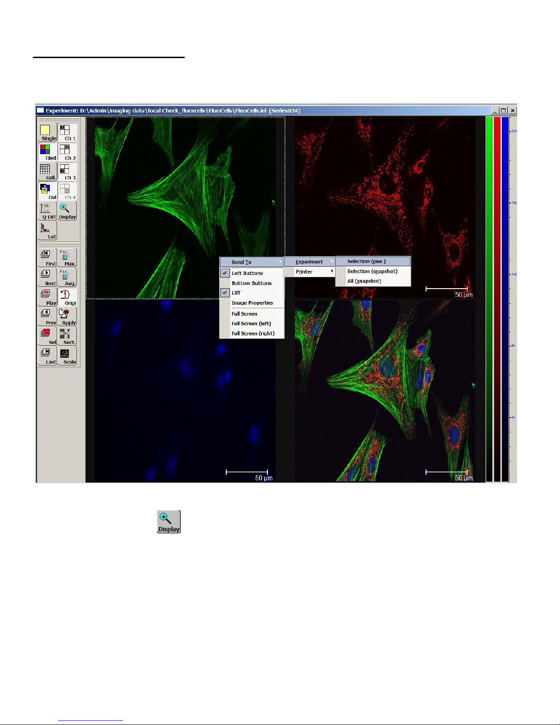Expand the Send To submenu

tap(252, 262)
